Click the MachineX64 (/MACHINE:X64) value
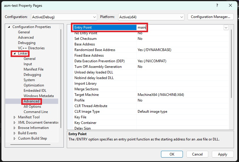 [x=161, y=95]
